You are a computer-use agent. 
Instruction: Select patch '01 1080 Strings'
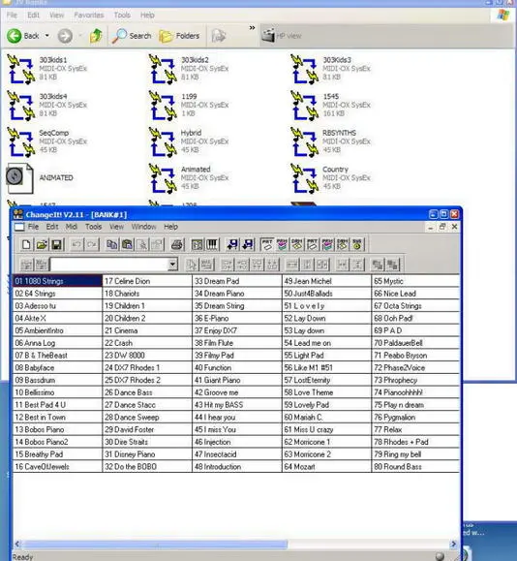(57, 281)
